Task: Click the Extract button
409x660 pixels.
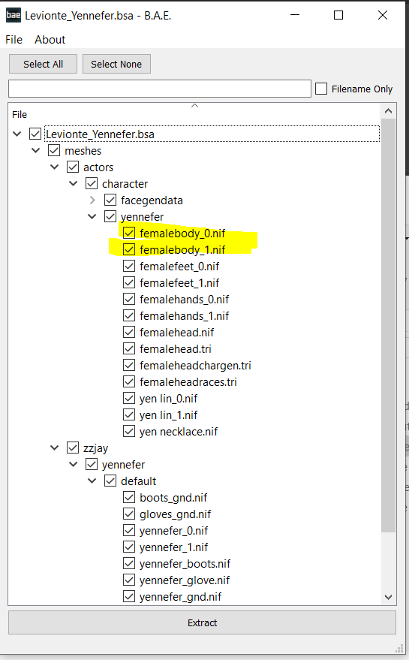Action: tap(202, 622)
